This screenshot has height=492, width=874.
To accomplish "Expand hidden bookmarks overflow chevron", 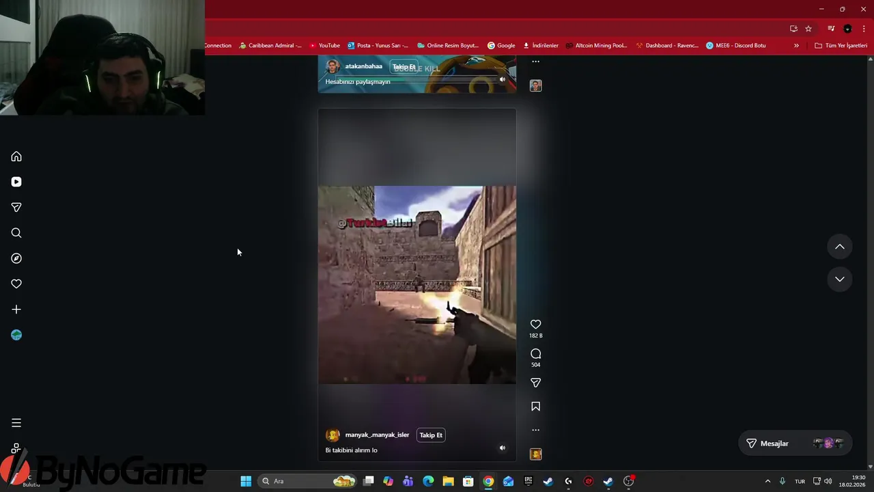I will tap(796, 46).
